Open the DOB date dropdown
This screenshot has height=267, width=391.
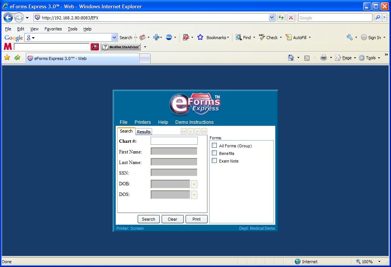coord(194,184)
